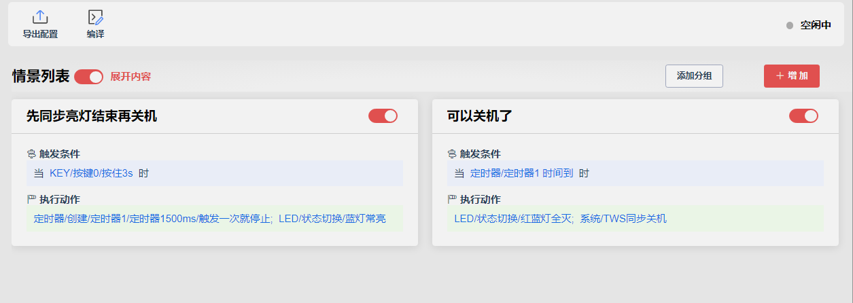Click the red 增加 button

[x=792, y=76]
